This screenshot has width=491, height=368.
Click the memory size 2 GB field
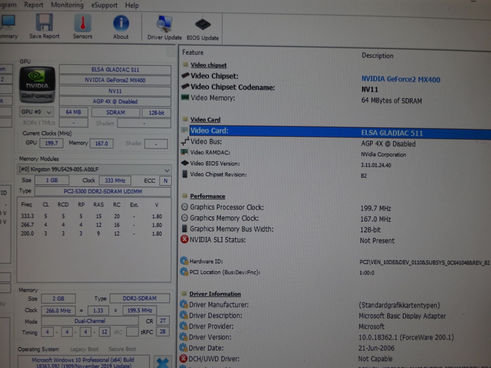(58, 298)
